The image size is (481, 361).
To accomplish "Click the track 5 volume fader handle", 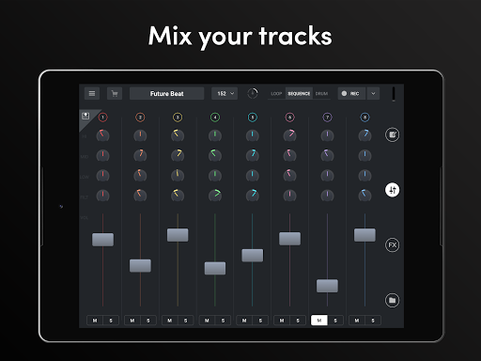I will [253, 256].
